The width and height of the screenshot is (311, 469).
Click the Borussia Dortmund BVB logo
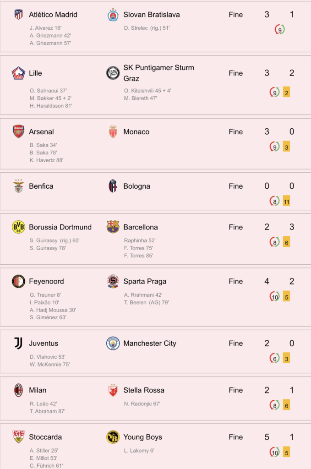click(18, 227)
